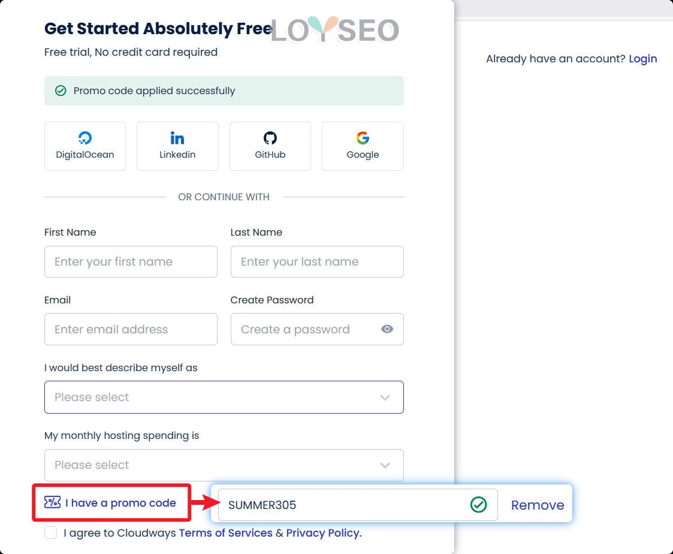The image size is (673, 554).
Task: Open the Terms of Services link
Action: 225,533
